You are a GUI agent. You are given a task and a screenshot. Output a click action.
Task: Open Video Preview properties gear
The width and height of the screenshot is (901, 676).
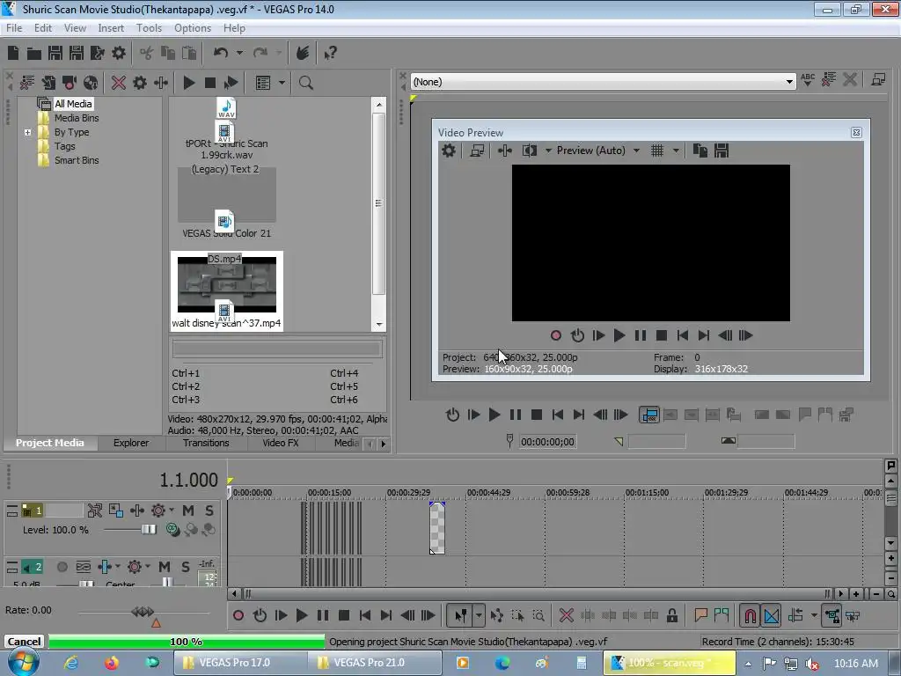[448, 151]
